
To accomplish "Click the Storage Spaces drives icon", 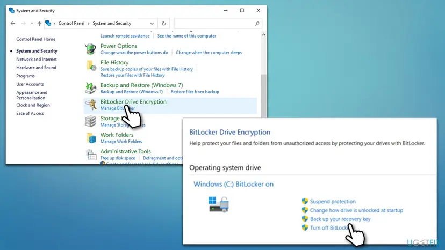I will point(90,121).
